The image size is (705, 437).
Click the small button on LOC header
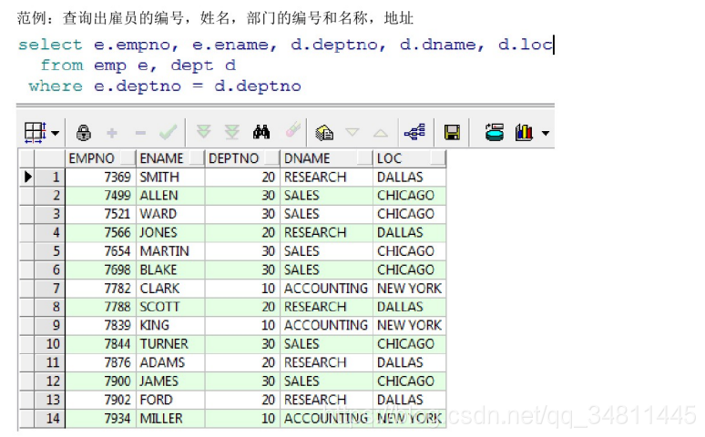coord(437,158)
